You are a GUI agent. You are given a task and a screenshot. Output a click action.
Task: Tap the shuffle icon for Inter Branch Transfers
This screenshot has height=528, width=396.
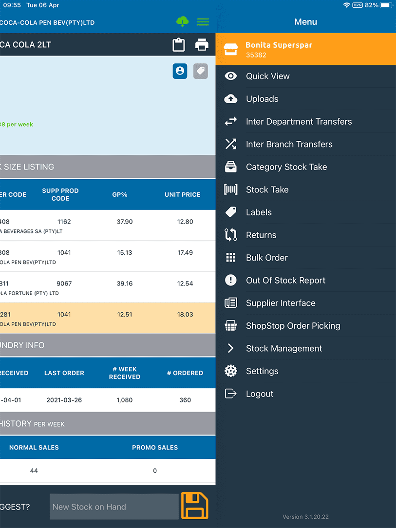pos(231,144)
